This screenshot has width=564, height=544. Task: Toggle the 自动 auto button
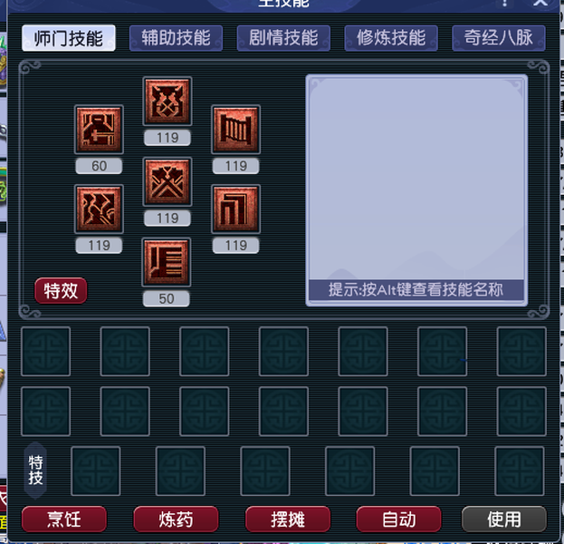pos(398,520)
